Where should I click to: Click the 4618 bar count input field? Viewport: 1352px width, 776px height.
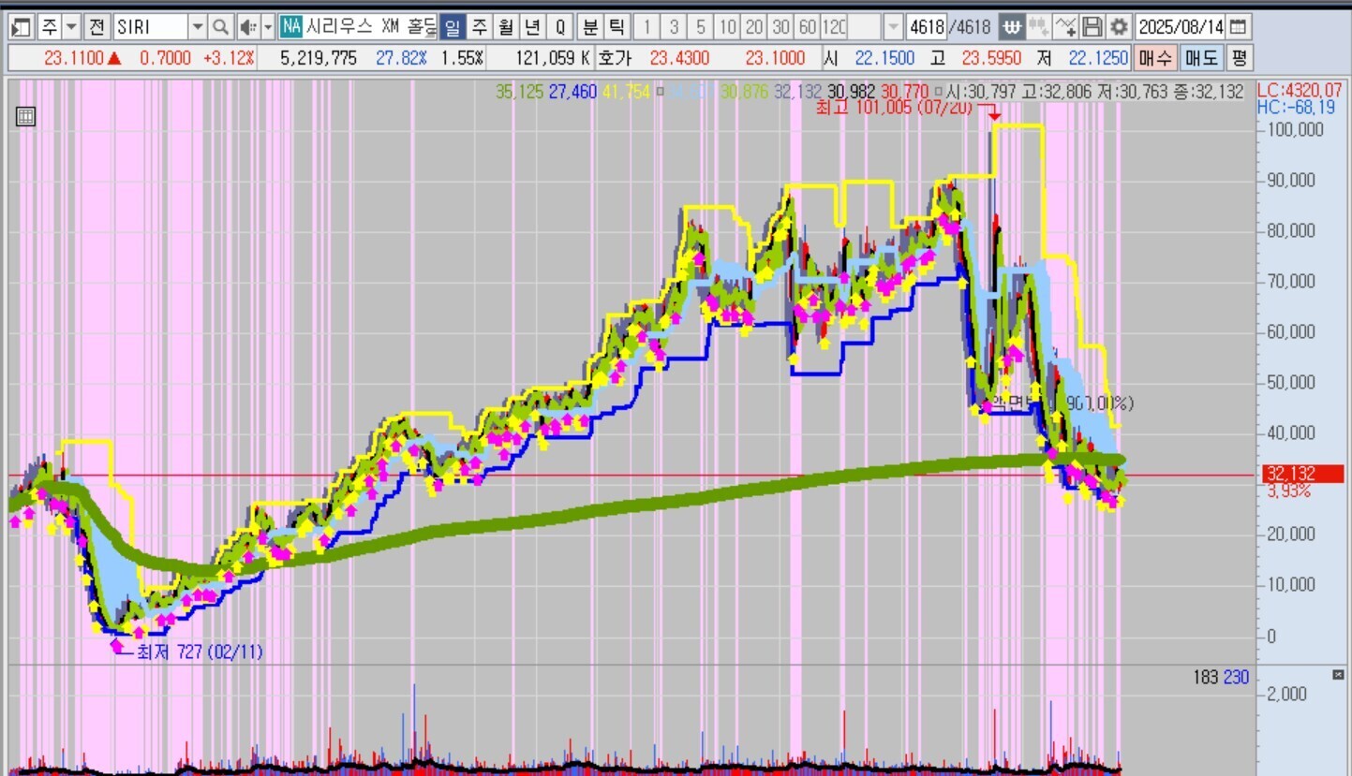(926, 26)
